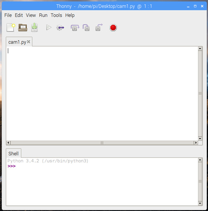Click the Step Out debug icon
This screenshot has height=211, width=208.
pos(99,27)
